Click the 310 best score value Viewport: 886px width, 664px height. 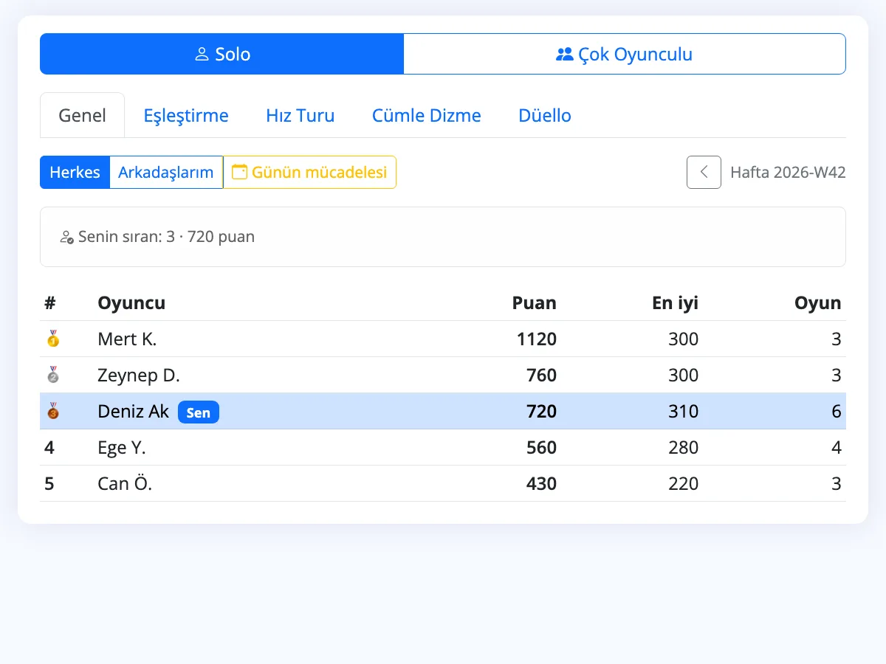(x=683, y=411)
